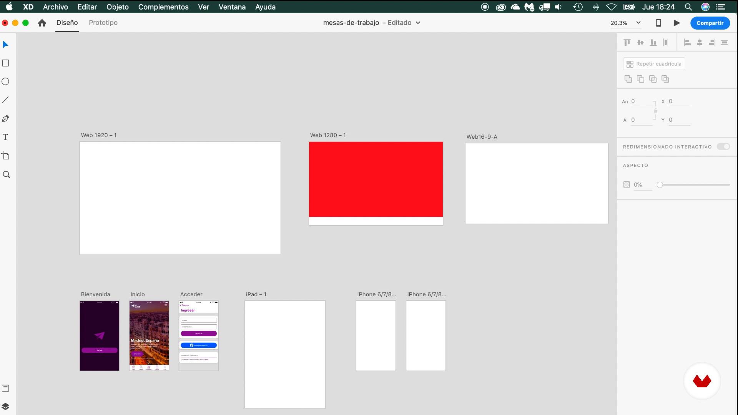
Task: Select artboard title Inicio
Action: pos(138,294)
